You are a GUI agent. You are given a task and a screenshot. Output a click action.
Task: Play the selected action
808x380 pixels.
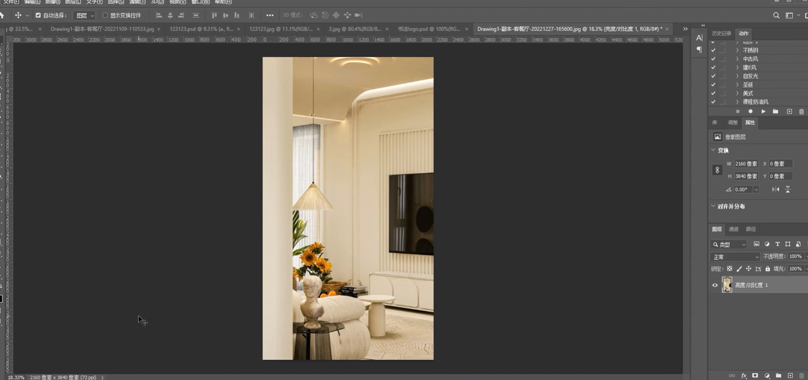[x=763, y=112]
